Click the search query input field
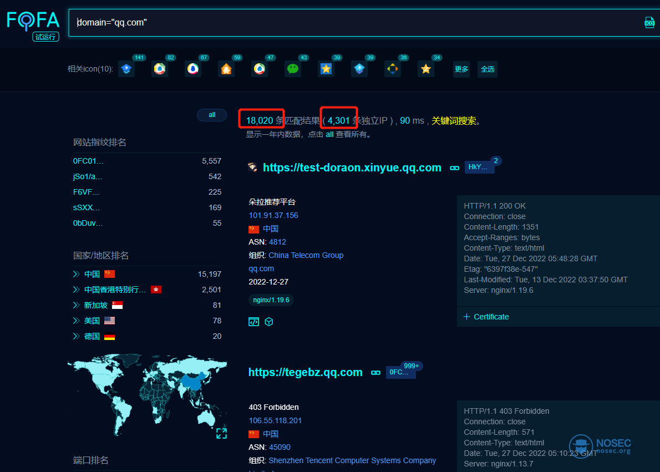The height and width of the screenshot is (472, 660). click(x=355, y=23)
